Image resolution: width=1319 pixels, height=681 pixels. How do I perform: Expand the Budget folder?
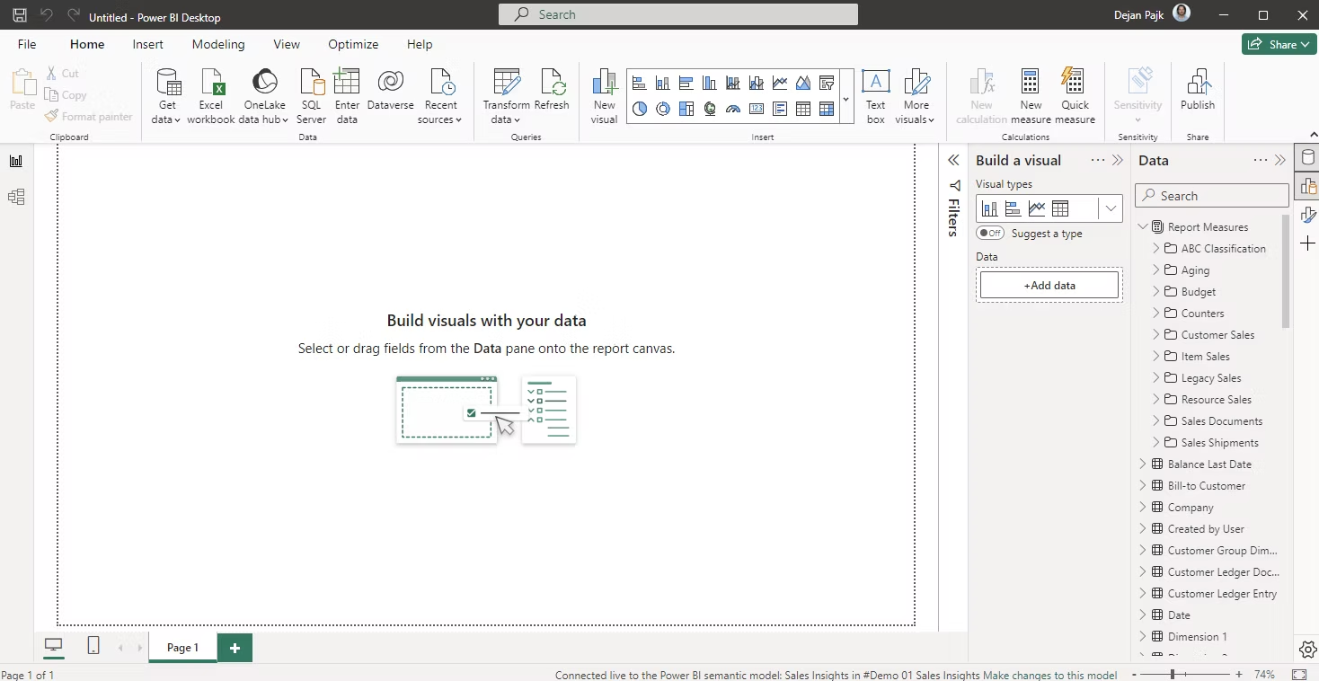click(1156, 292)
